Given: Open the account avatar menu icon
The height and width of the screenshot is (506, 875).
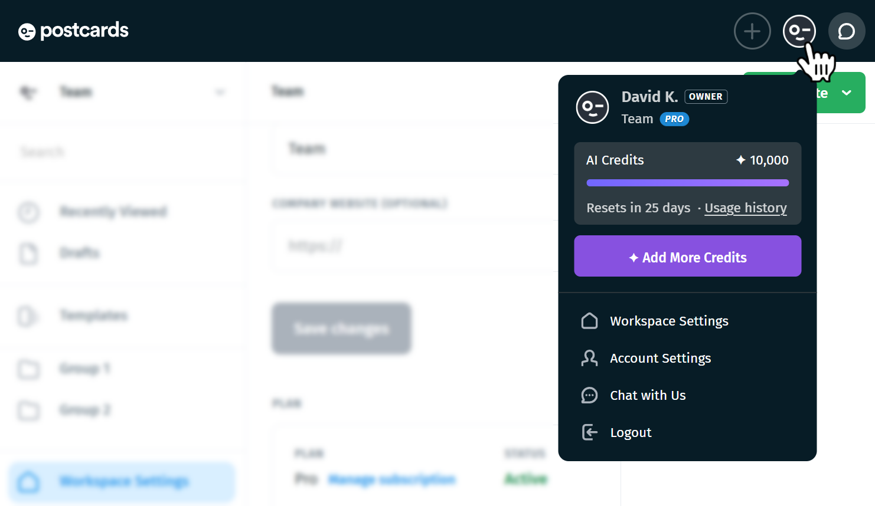Looking at the screenshot, I should [799, 31].
